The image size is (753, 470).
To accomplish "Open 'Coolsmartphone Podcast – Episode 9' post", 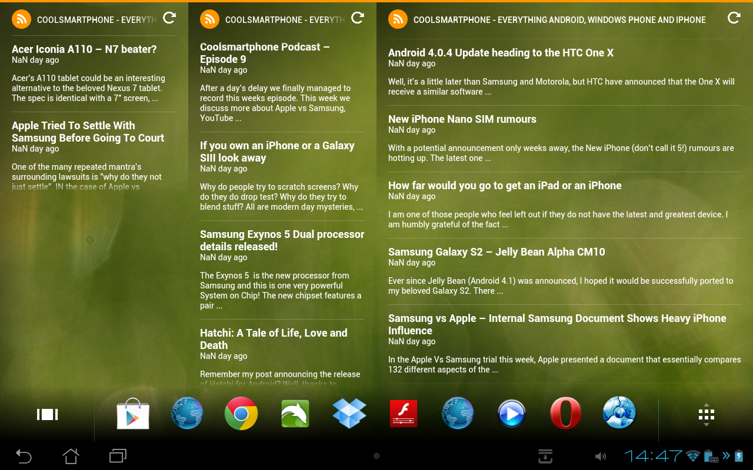I will pos(265,53).
